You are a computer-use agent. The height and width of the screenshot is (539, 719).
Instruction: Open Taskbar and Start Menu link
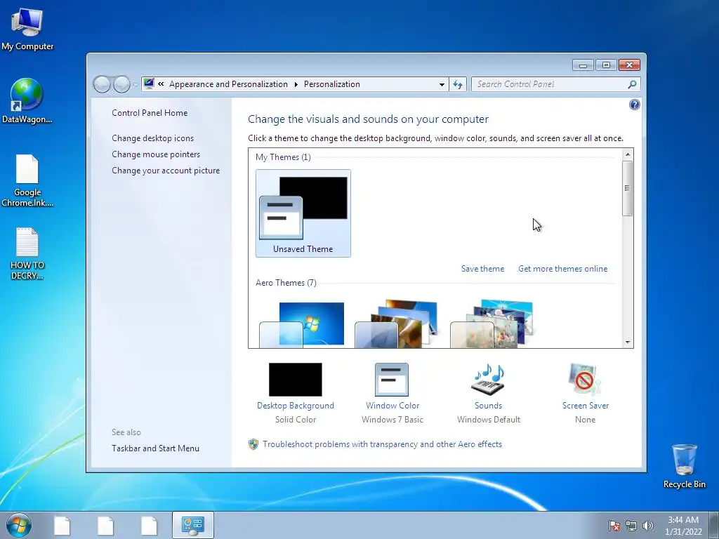pyautogui.click(x=155, y=448)
